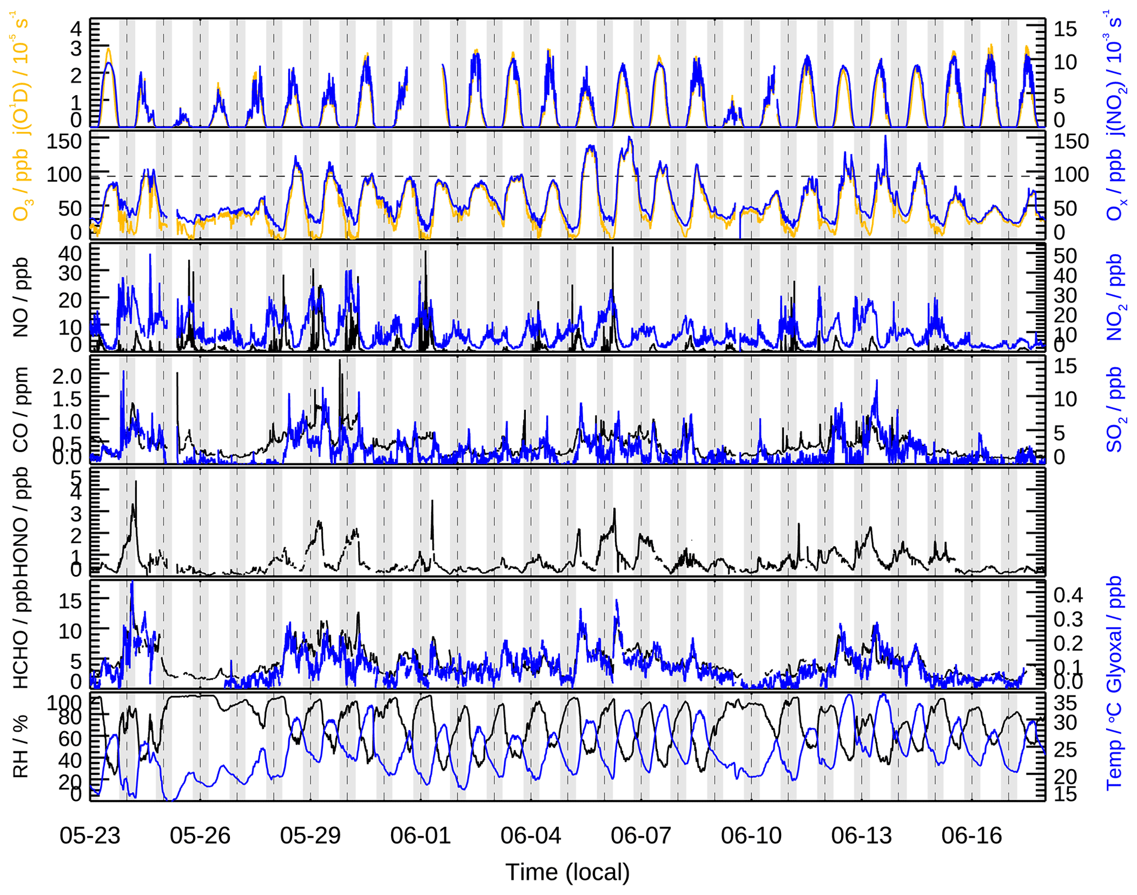Click the 06-16 date label
The height and width of the screenshot is (895, 1137).
pos(971,836)
